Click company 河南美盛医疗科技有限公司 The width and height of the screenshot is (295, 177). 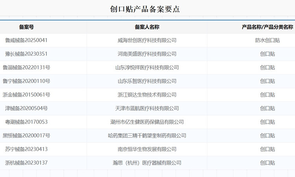pos(147,54)
